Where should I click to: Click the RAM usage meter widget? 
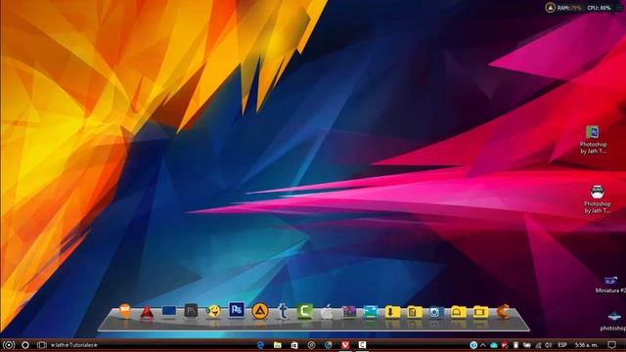(x=569, y=8)
